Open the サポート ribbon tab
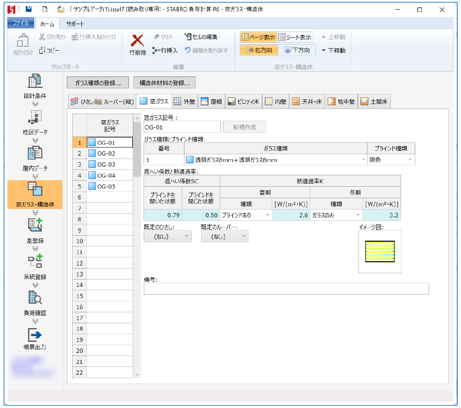Image resolution: width=461 pixels, height=408 pixels. coord(75,24)
